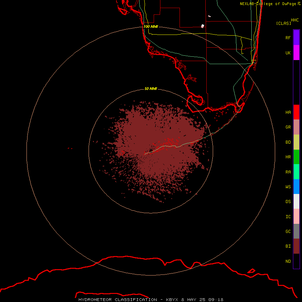Screen dimensions: 302x302
Task: Click the GC gray legend swatch
Action: (296, 231)
